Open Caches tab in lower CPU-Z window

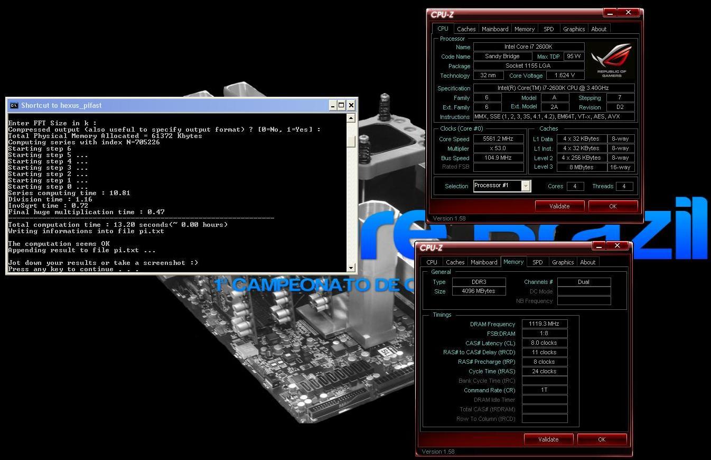[455, 262]
